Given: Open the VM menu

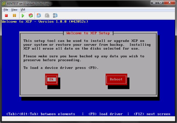Looking at the screenshot, I should click(23, 9).
